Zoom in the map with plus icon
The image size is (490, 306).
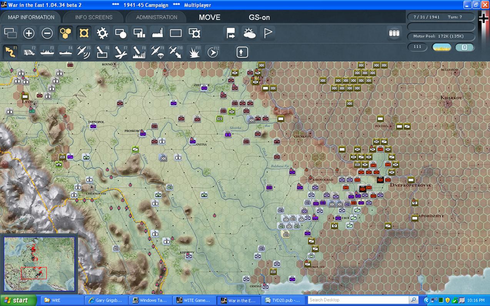29,33
